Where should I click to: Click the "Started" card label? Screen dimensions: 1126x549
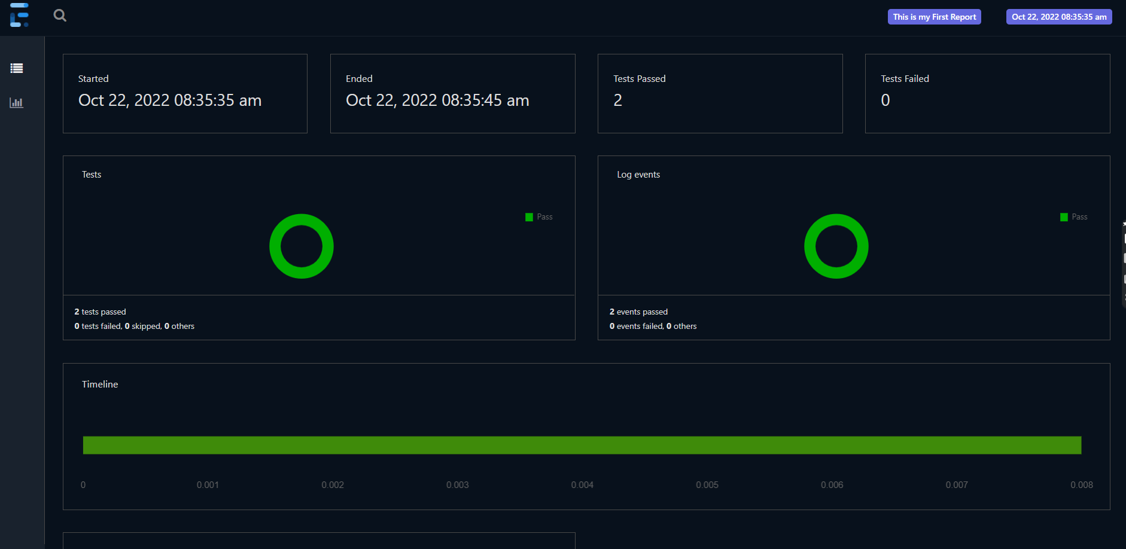93,78
